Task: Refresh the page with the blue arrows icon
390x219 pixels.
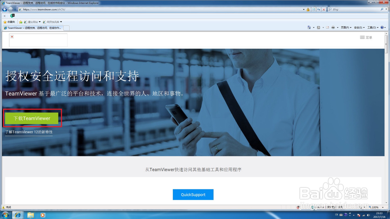Action: (x=319, y=9)
